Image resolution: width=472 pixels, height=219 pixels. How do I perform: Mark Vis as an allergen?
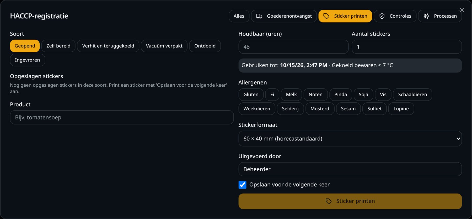point(383,95)
